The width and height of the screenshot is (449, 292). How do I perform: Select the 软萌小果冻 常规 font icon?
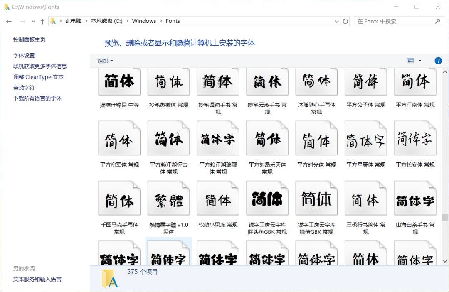pyautogui.click(x=218, y=198)
